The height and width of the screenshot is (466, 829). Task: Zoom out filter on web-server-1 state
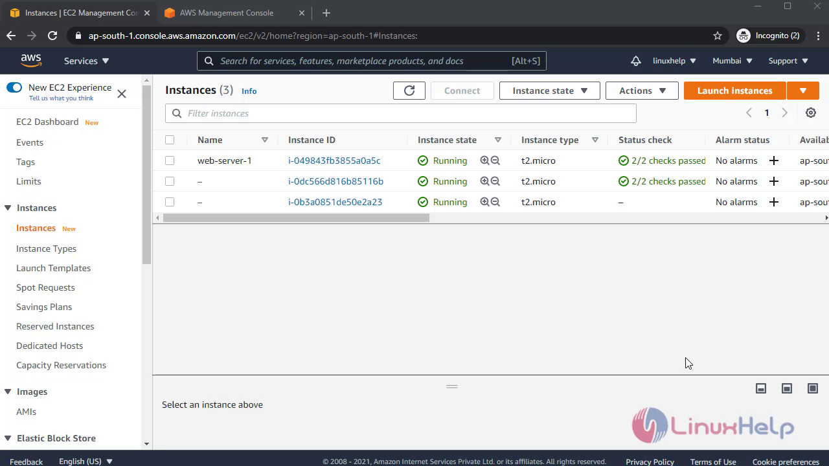[495, 161]
